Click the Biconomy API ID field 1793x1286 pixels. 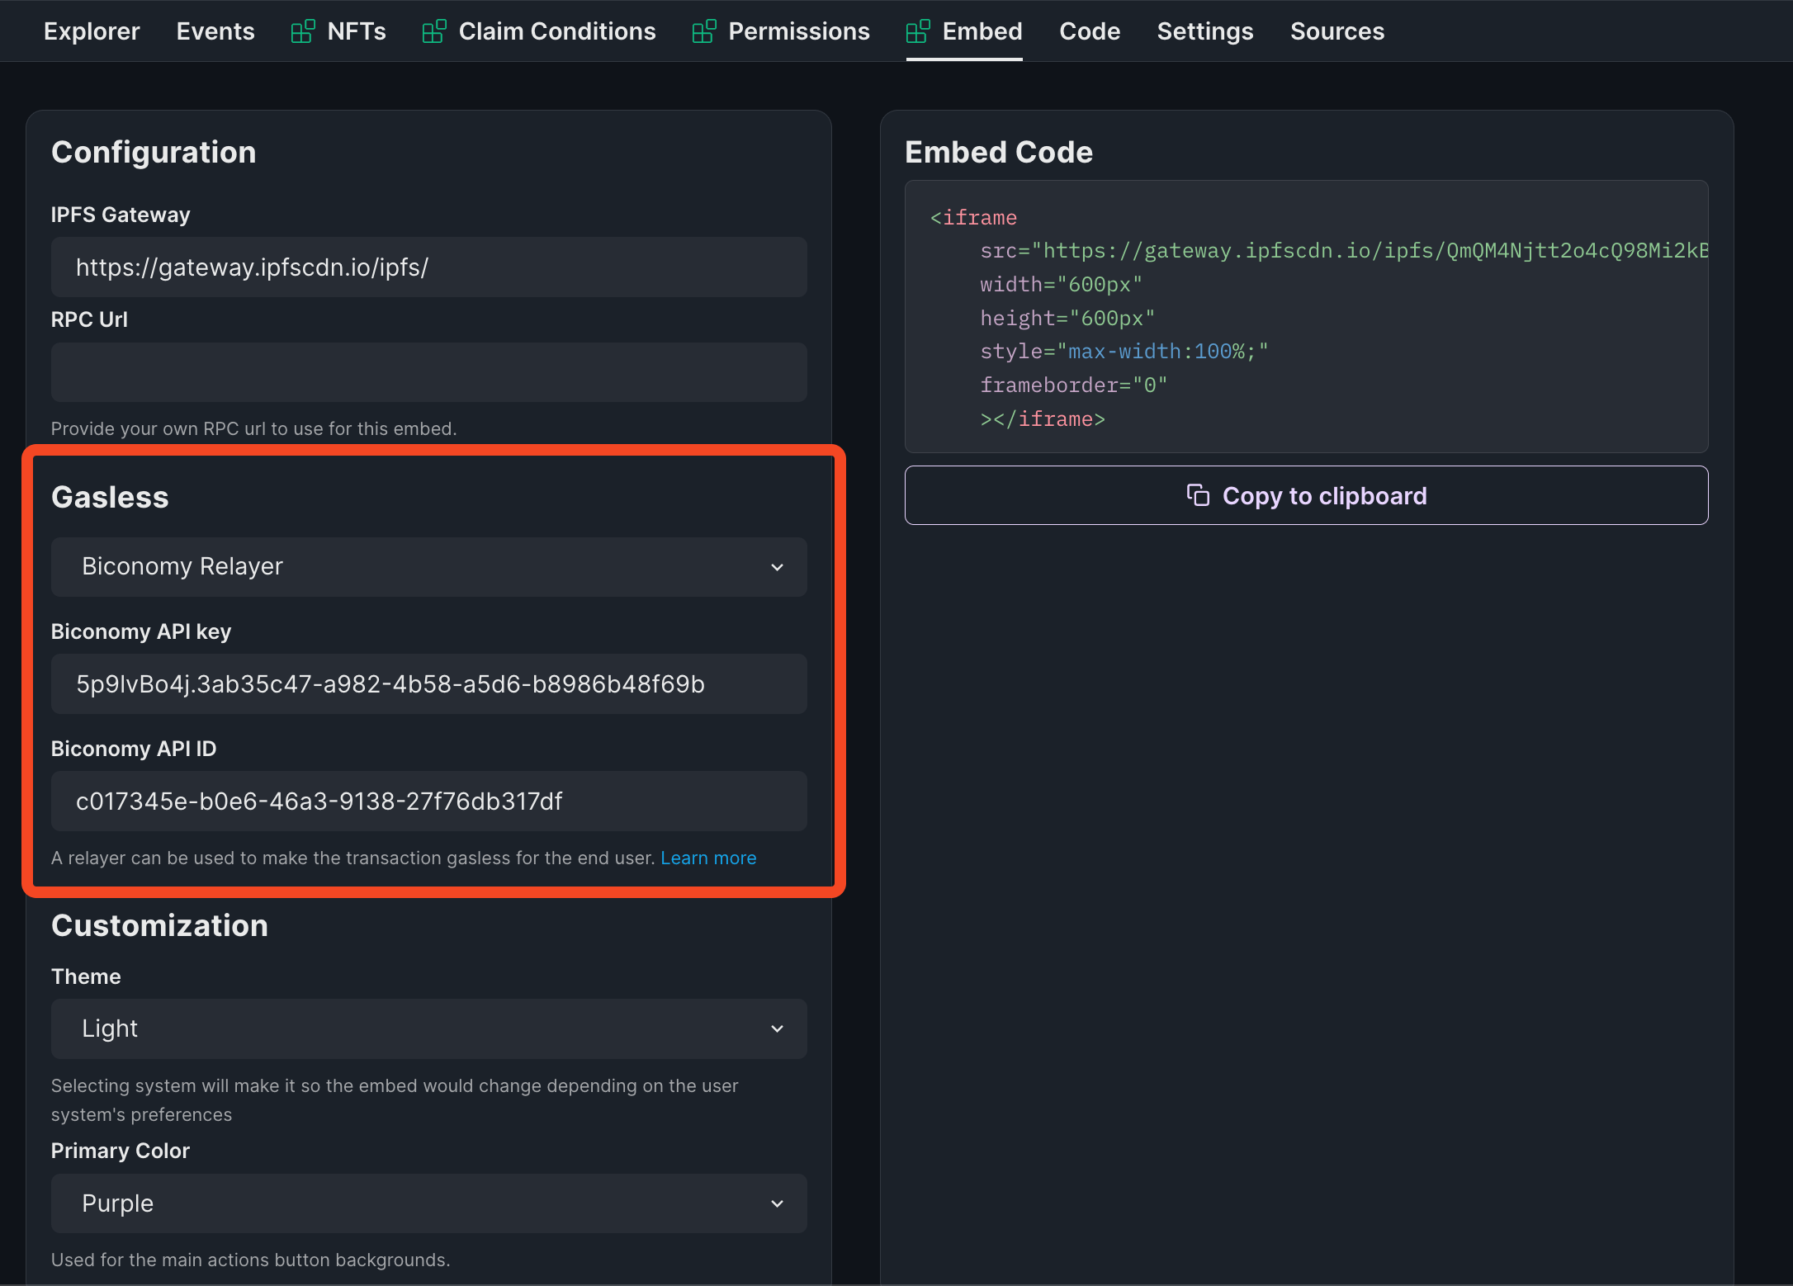428,801
